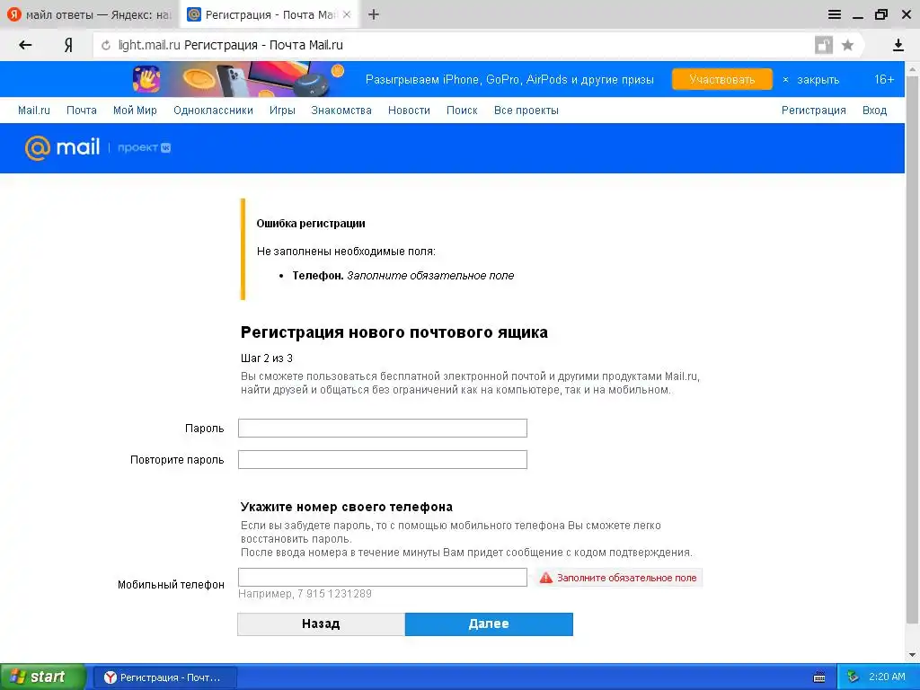Click the Вход login link
The height and width of the screenshot is (690, 920).
coord(874,111)
